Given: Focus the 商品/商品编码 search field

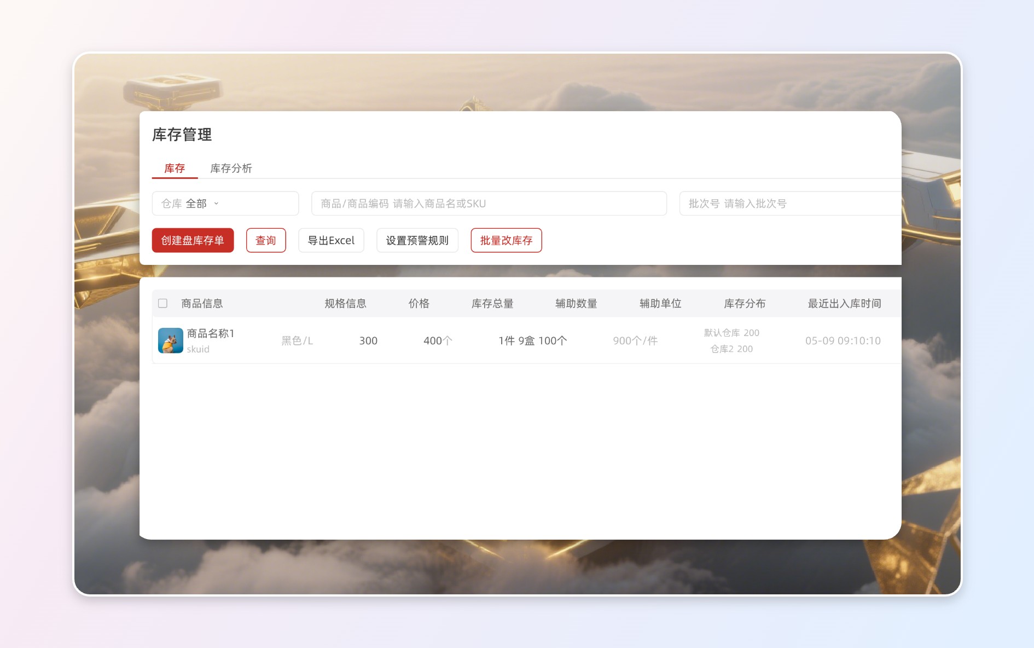Looking at the screenshot, I should 489,204.
